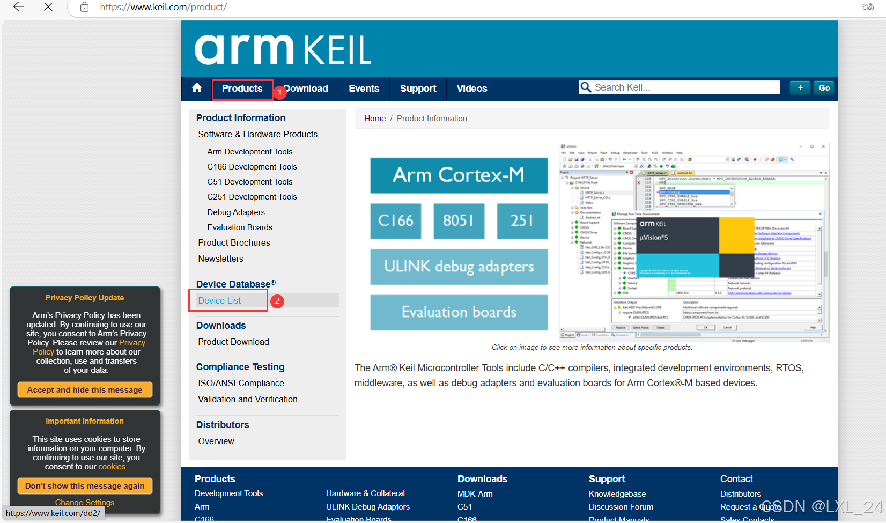Open C51 Development Tools link
This screenshot has width=886, height=523.
coord(250,182)
